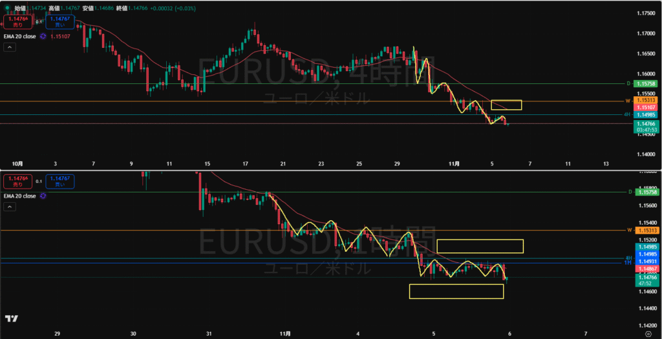Click the buy (買い) button in the lower chart
Screen dimensions: 662x339
click(x=60, y=181)
